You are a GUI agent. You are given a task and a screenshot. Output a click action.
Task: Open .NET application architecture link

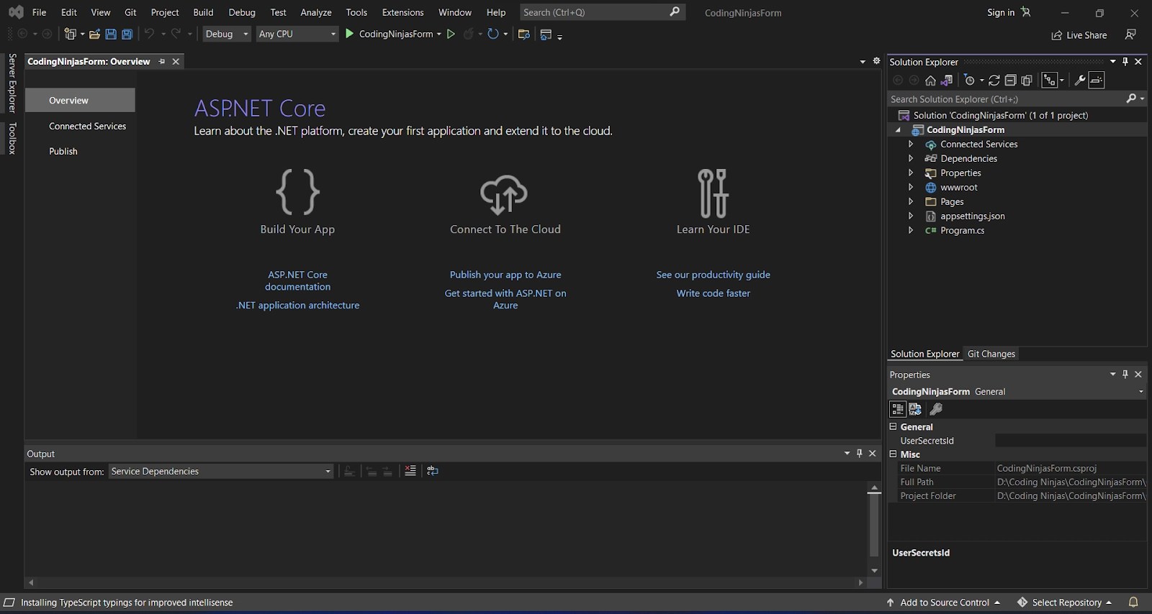pyautogui.click(x=297, y=306)
